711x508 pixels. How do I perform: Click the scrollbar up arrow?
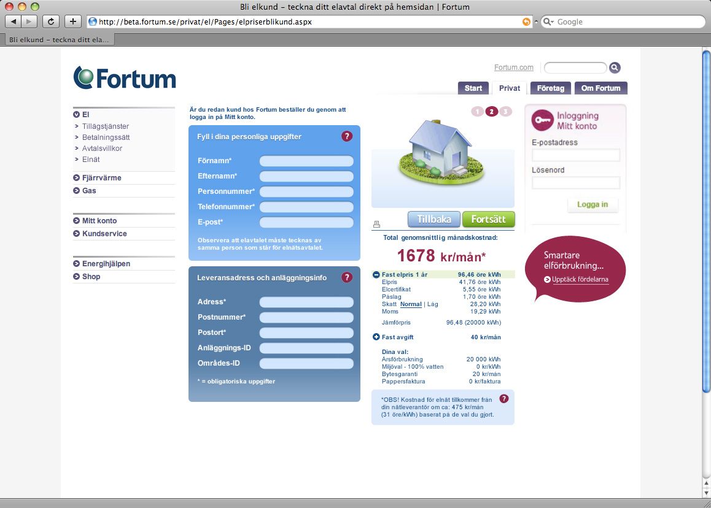[706, 483]
